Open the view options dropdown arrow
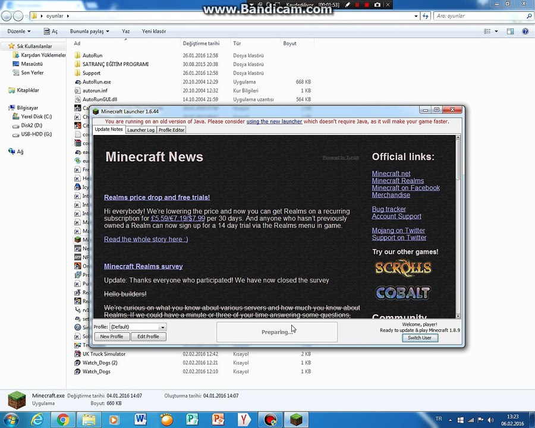This screenshot has width=535, height=428. pos(496,32)
